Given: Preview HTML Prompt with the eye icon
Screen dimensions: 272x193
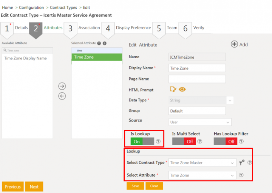Looking at the screenshot, I should click(x=182, y=89).
